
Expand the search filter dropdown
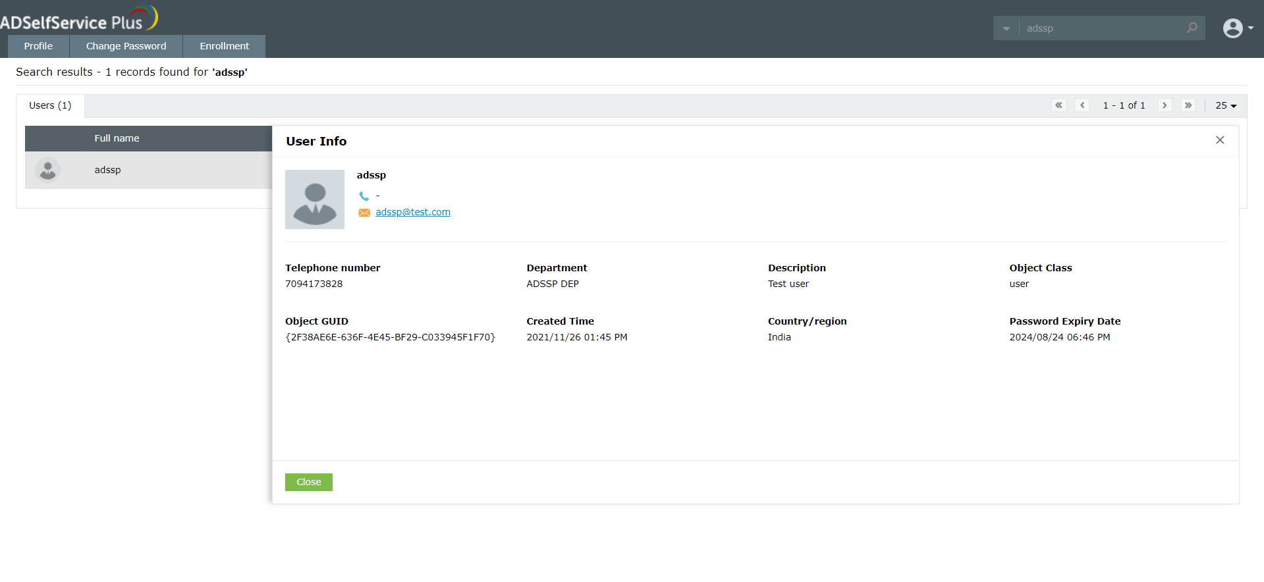coord(1006,28)
